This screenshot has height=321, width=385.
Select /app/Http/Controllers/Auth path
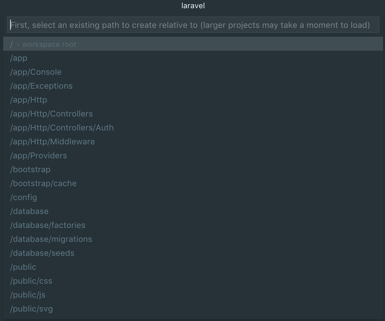[62, 128]
